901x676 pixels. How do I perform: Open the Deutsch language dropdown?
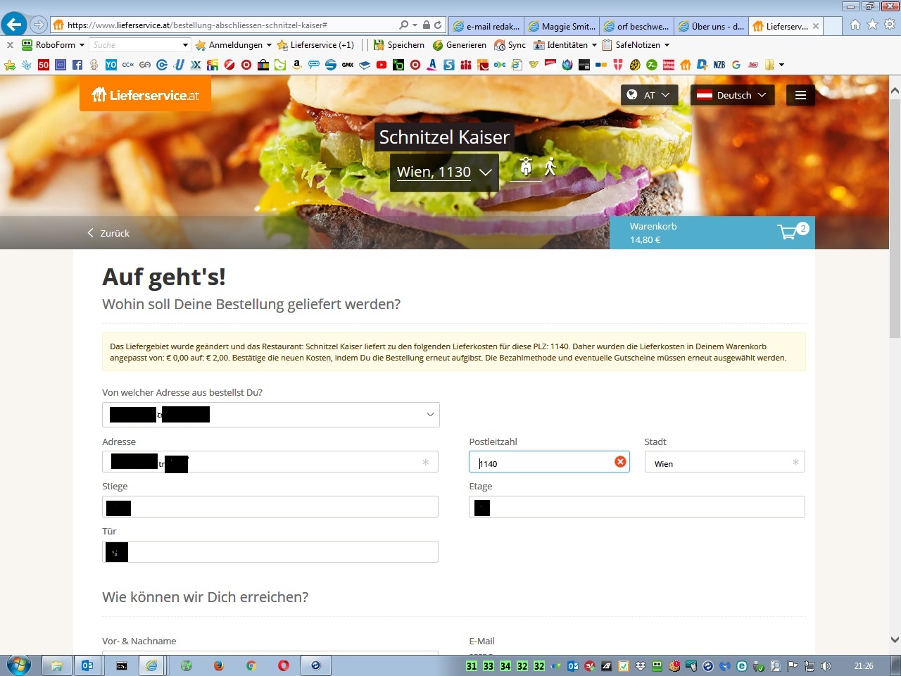point(733,95)
